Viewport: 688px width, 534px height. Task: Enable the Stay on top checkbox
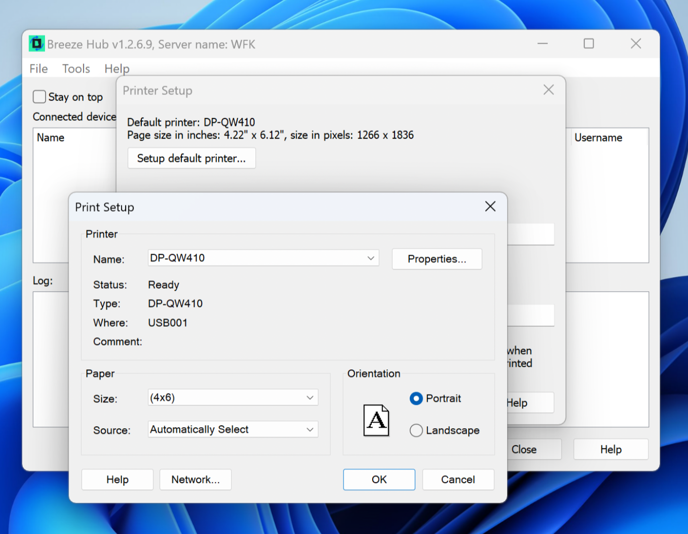click(x=40, y=97)
